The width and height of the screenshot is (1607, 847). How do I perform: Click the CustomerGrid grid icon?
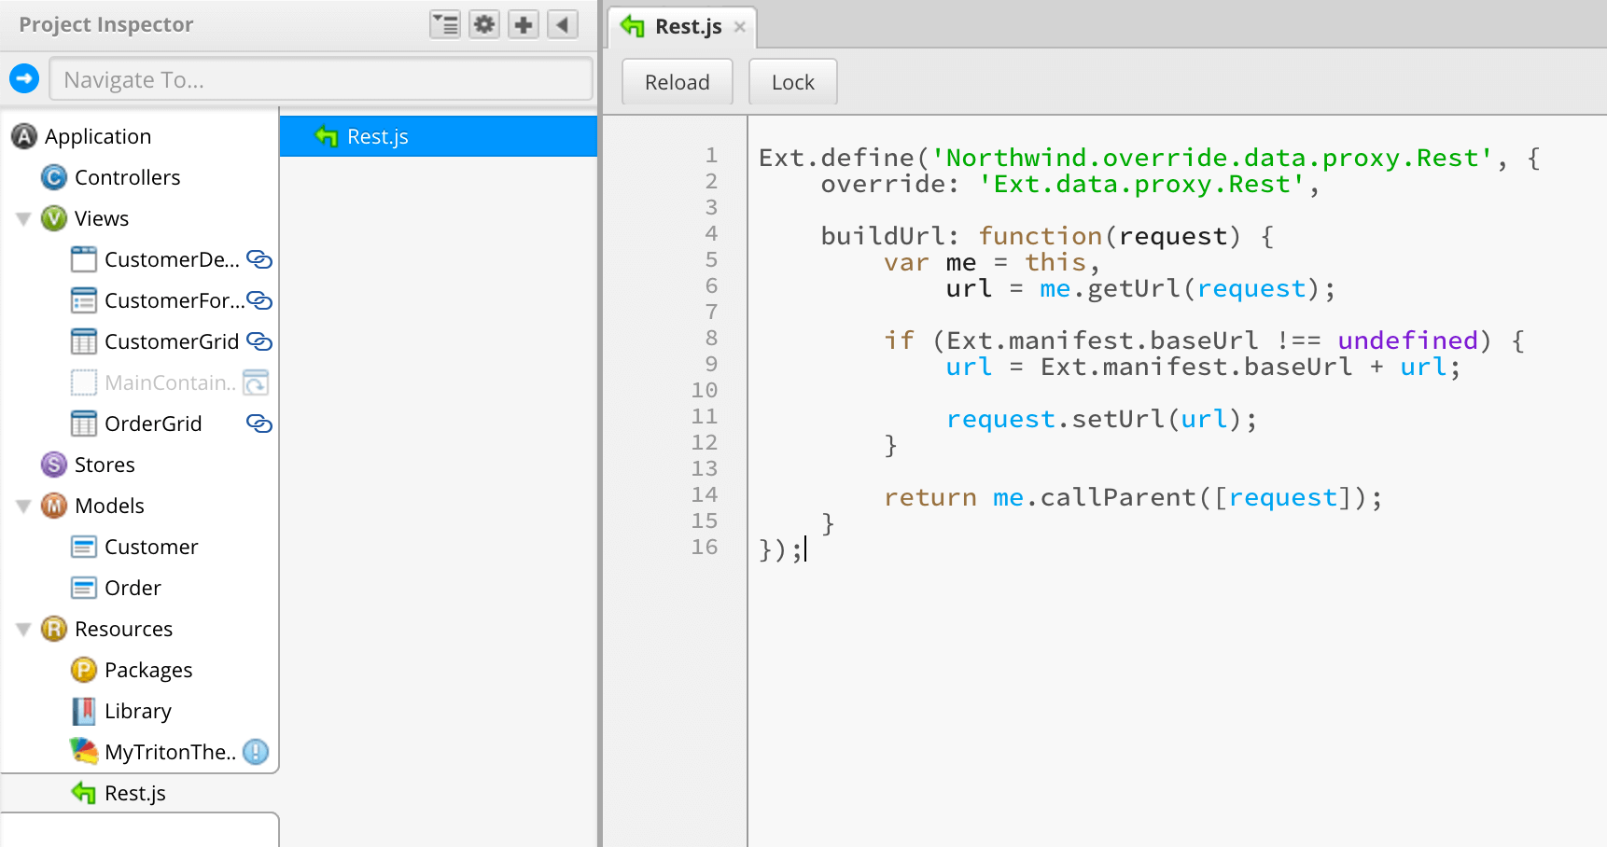point(84,341)
